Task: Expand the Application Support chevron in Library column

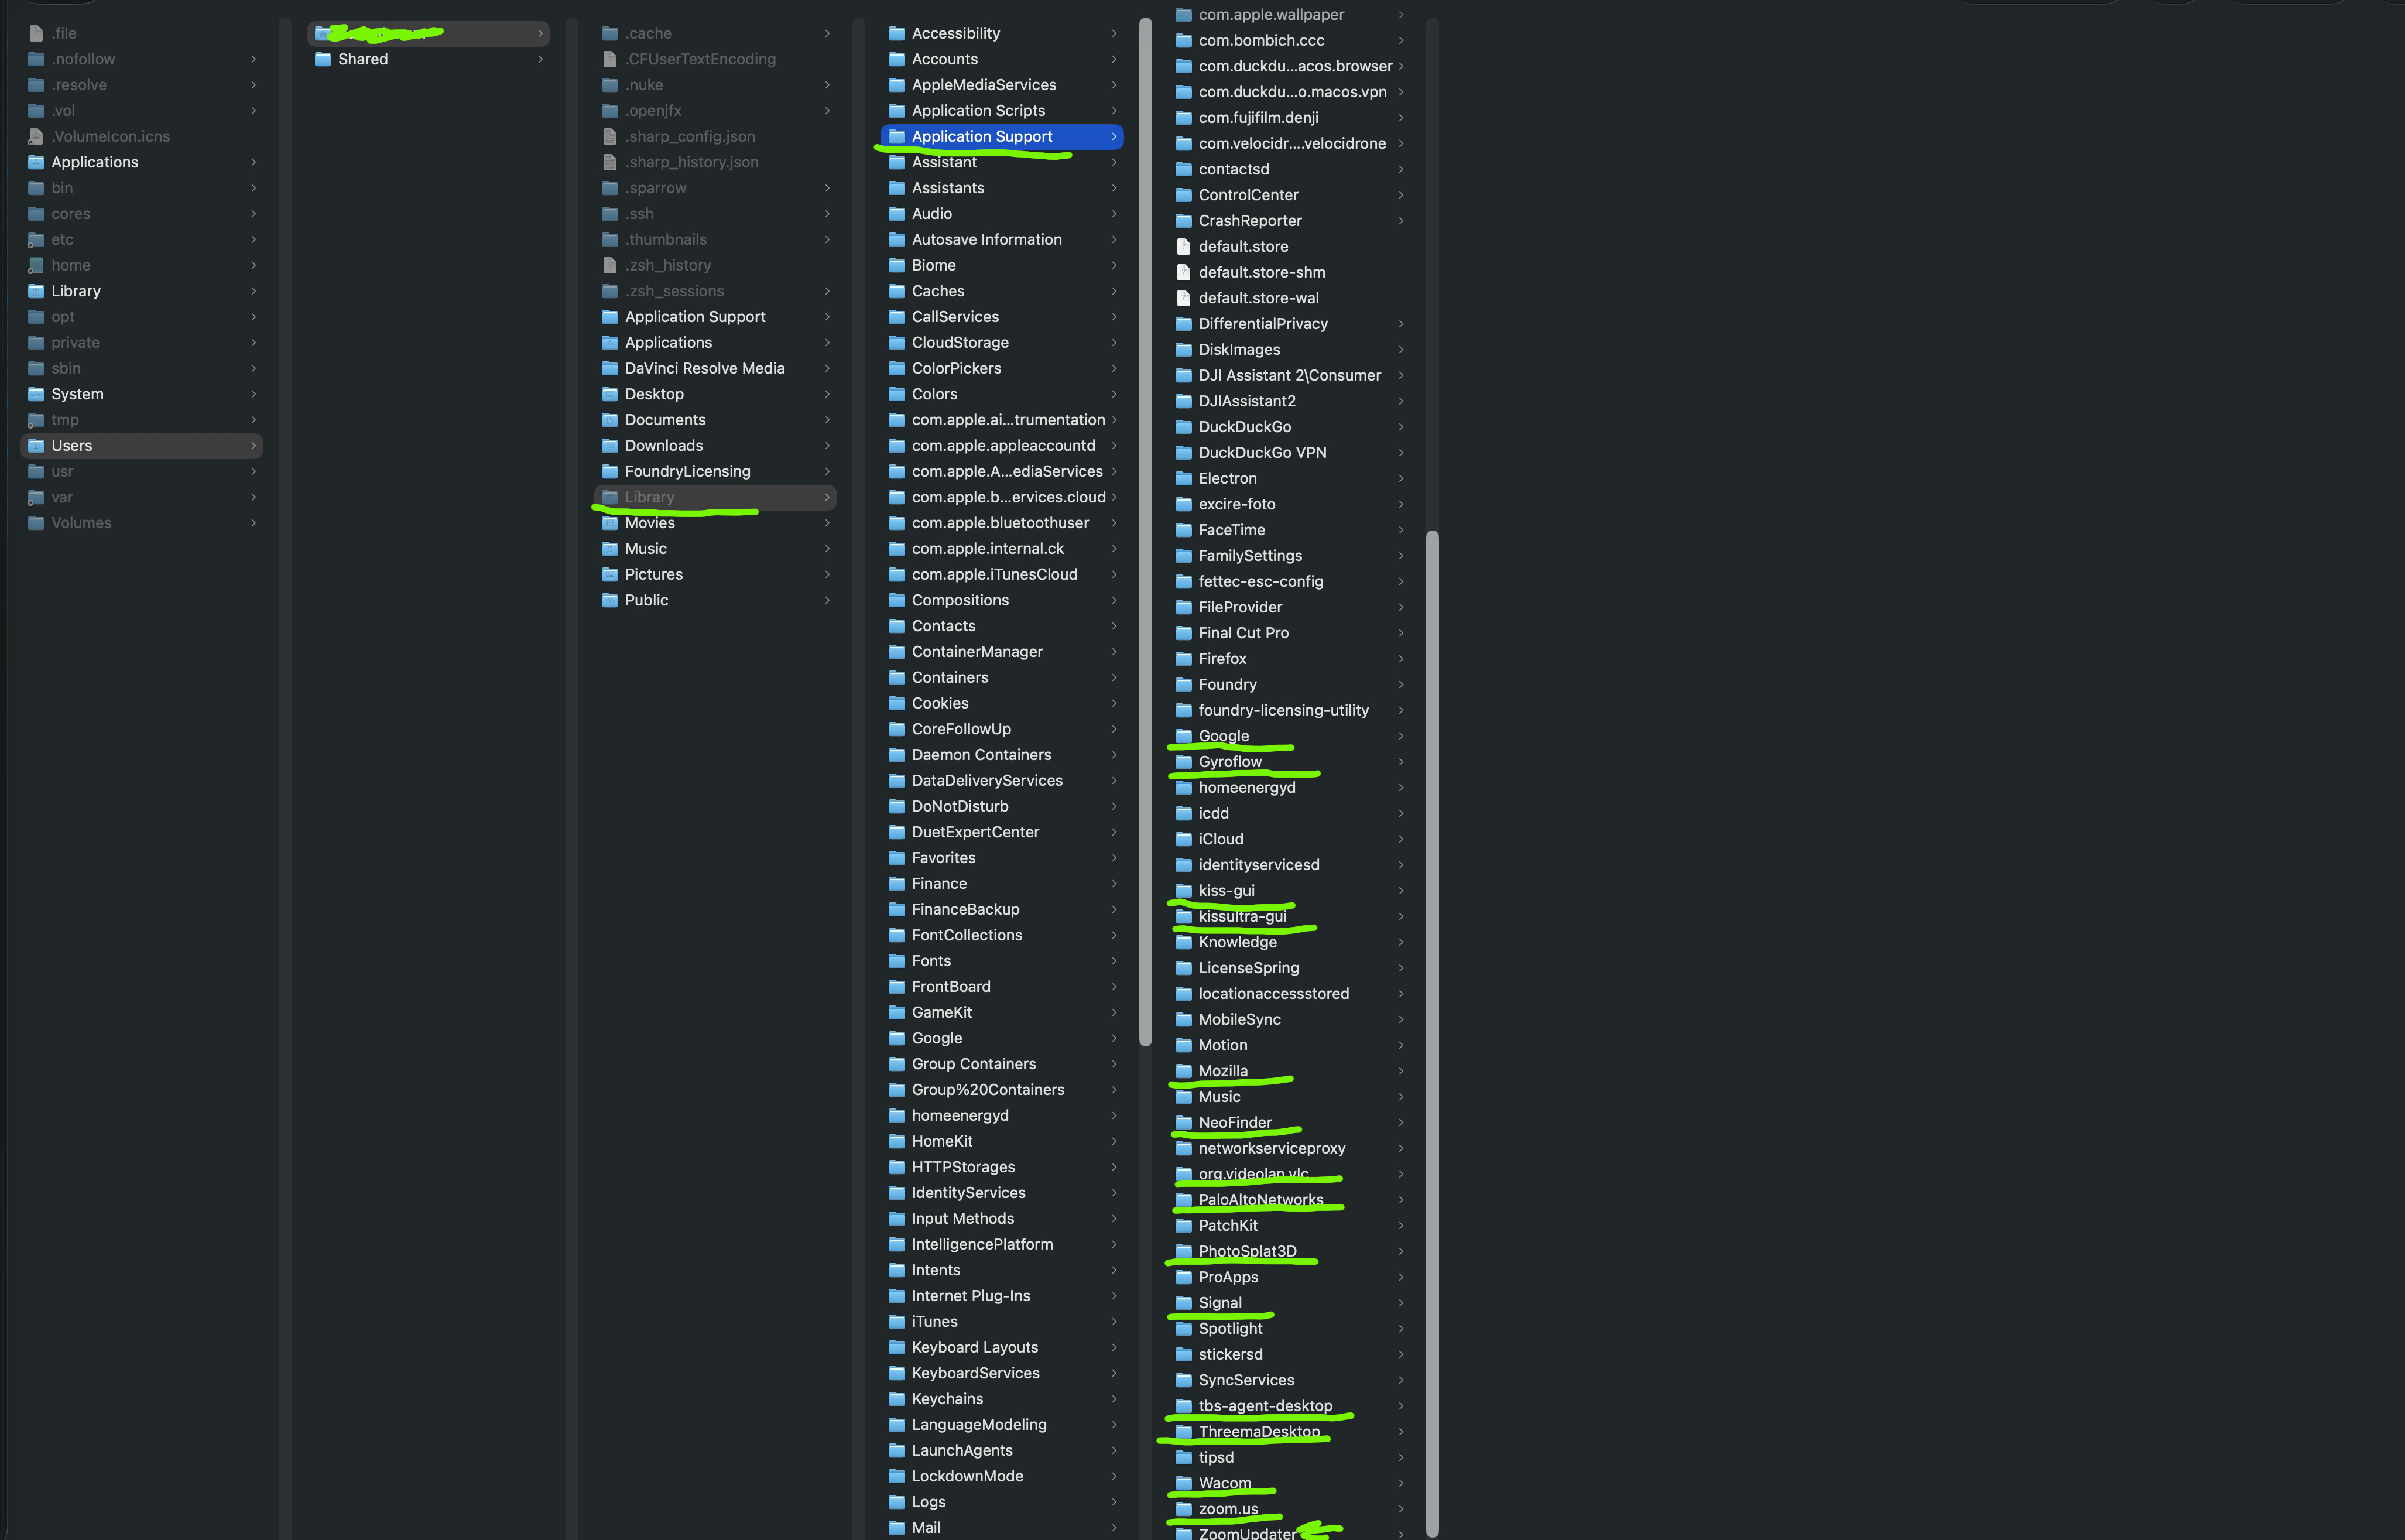Action: pos(1114,136)
